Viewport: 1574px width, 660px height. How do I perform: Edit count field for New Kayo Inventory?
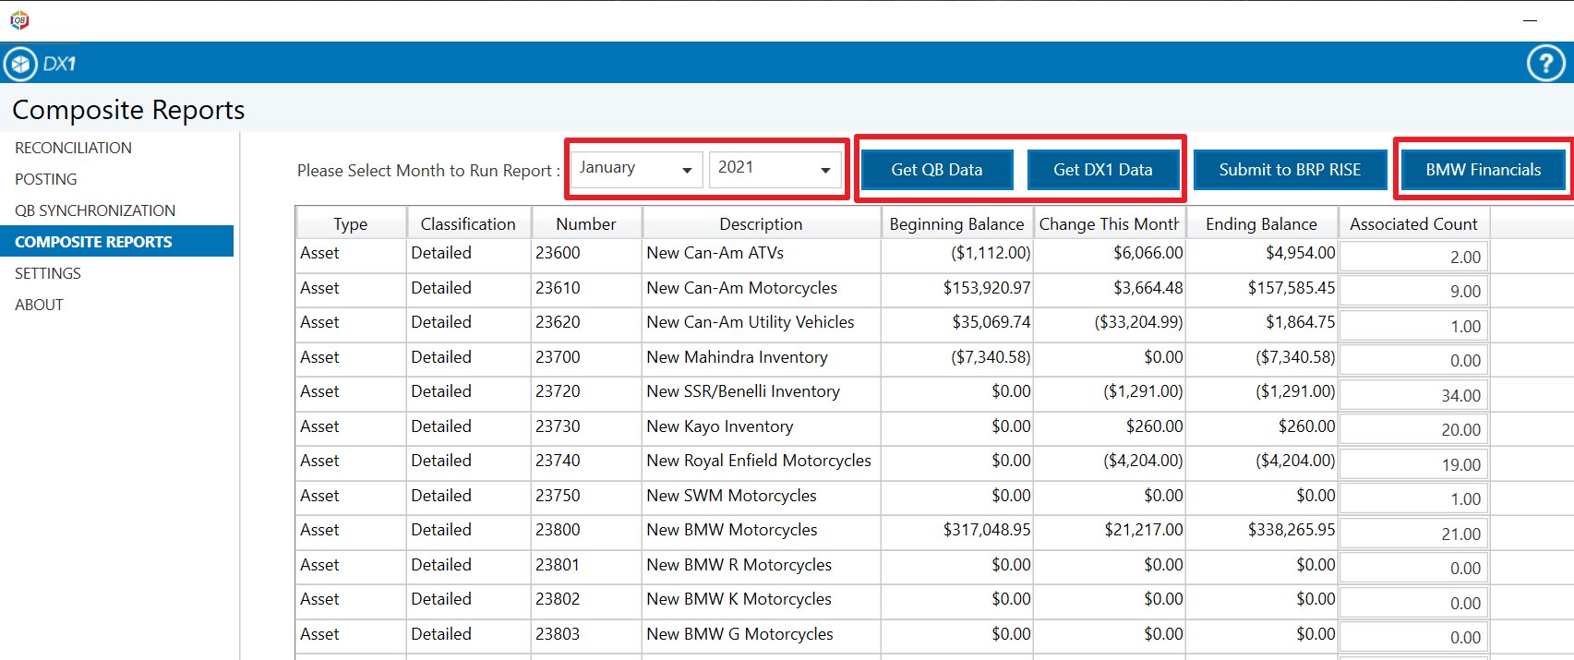pos(1413,429)
